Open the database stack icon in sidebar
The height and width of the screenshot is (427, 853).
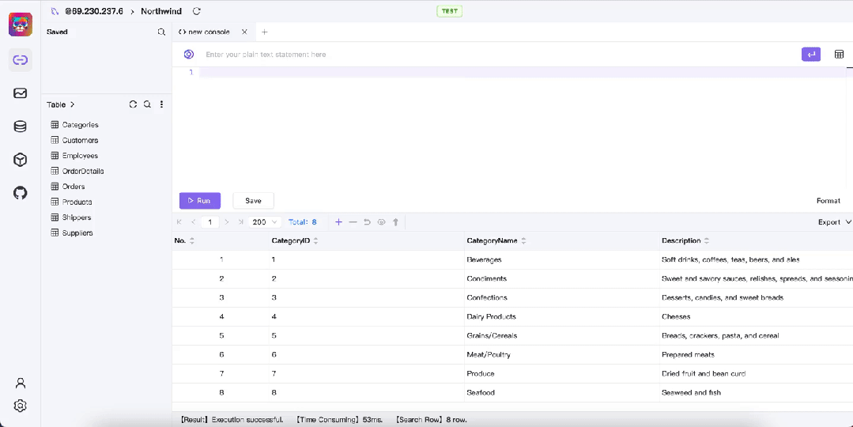pyautogui.click(x=20, y=127)
